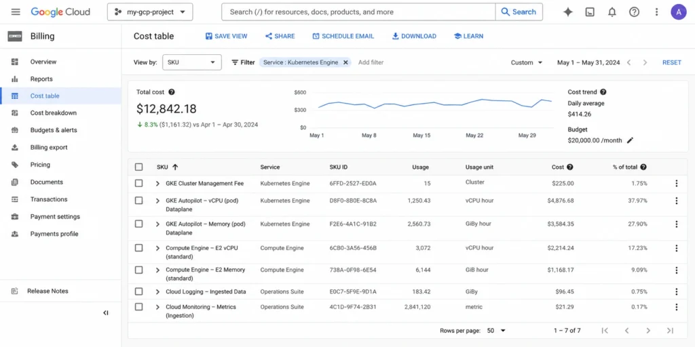Check the Compute Engine E2 Memory row checkbox
This screenshot has width=695, height=347.
pyautogui.click(x=138, y=270)
